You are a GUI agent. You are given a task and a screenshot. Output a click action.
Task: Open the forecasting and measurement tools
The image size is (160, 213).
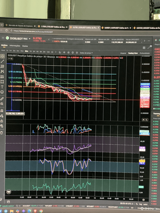2,77
